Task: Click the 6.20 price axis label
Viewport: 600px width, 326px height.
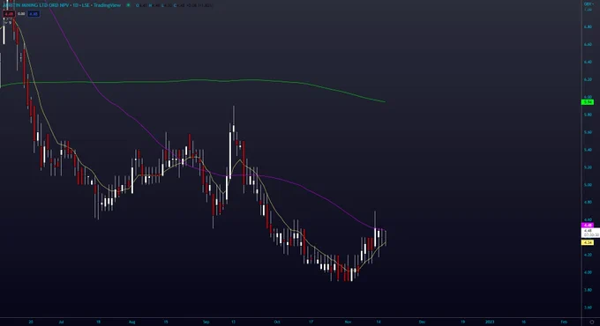Action: pos(588,79)
